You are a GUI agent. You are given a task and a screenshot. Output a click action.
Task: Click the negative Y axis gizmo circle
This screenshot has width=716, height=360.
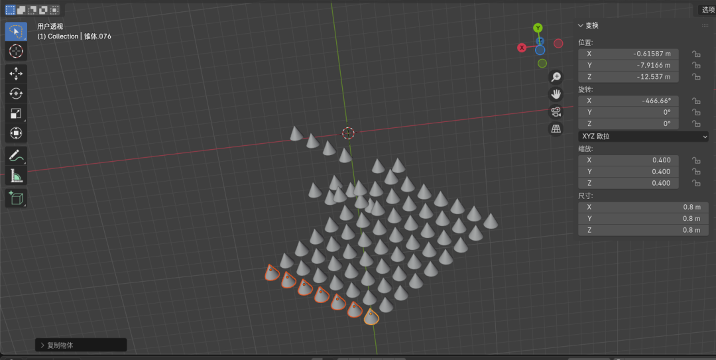(542, 64)
